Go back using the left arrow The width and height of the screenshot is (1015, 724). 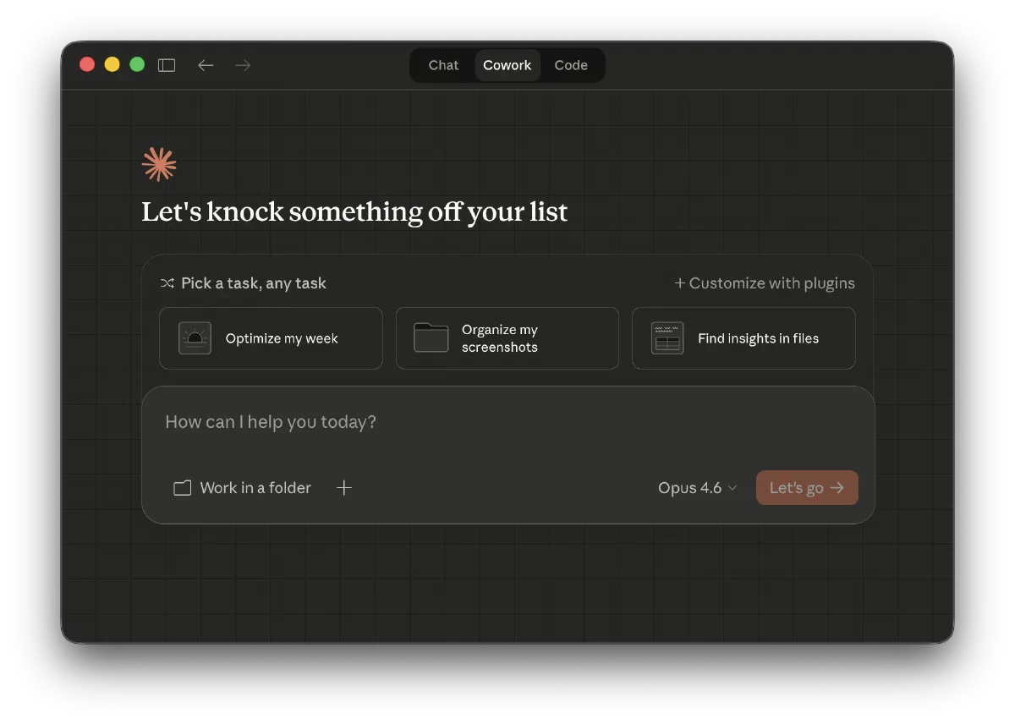[x=206, y=65]
